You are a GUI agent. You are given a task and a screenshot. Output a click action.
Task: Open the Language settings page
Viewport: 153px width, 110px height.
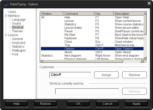pos(19,20)
